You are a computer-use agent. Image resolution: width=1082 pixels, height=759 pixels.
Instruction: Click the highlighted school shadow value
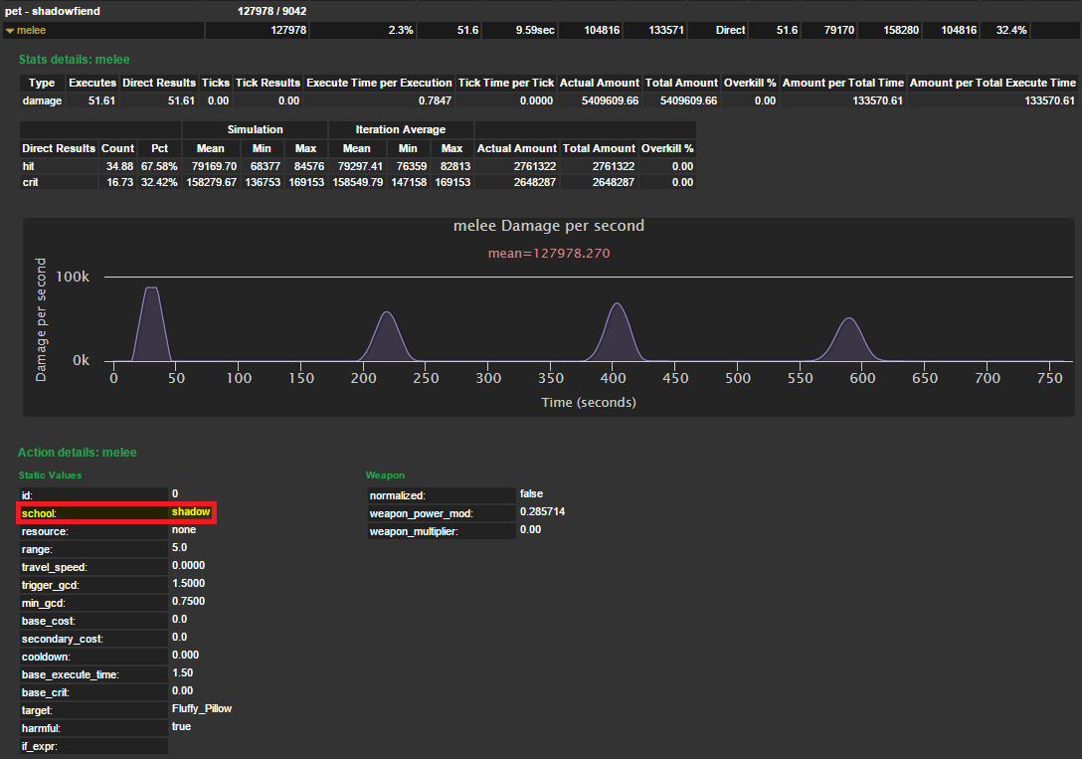tap(190, 512)
